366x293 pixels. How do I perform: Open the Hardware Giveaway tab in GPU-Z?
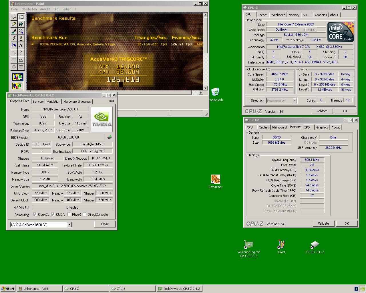pos(77,102)
